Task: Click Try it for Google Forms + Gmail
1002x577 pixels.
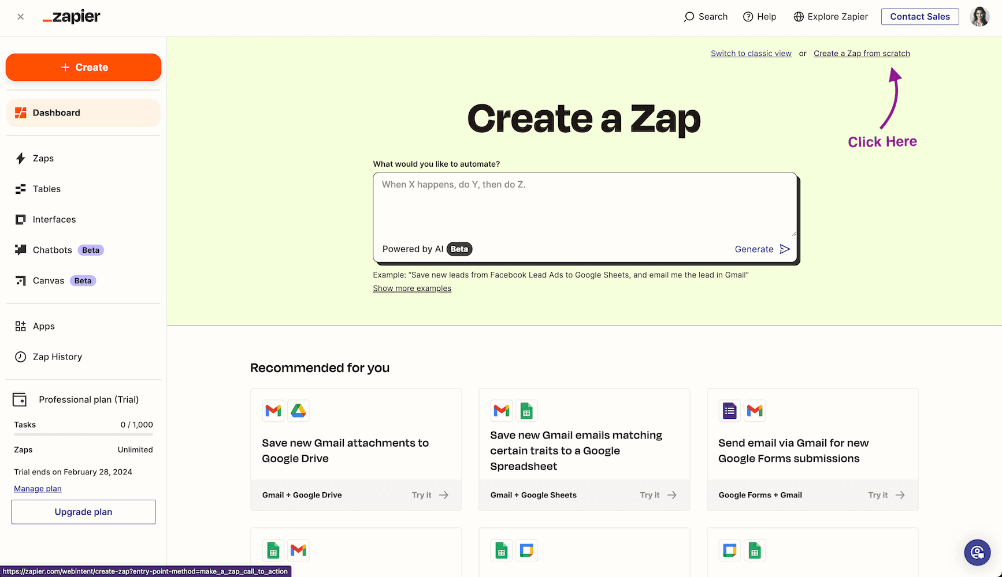Action: click(x=886, y=495)
